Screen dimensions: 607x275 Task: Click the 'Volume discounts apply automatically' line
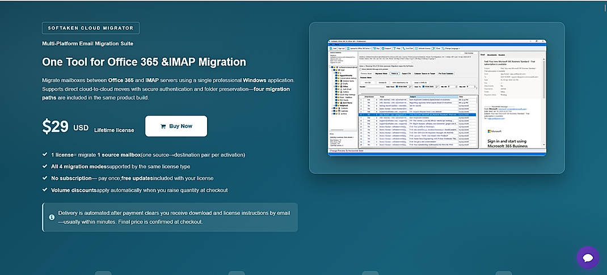coord(134,191)
